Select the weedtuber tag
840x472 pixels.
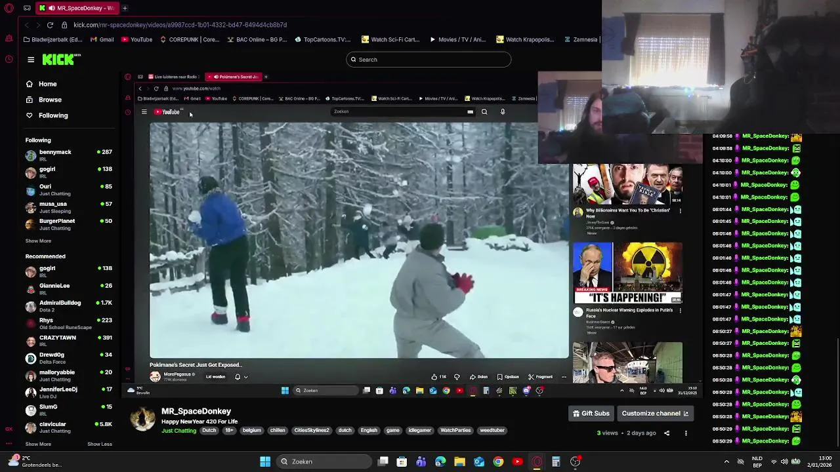[x=492, y=431]
